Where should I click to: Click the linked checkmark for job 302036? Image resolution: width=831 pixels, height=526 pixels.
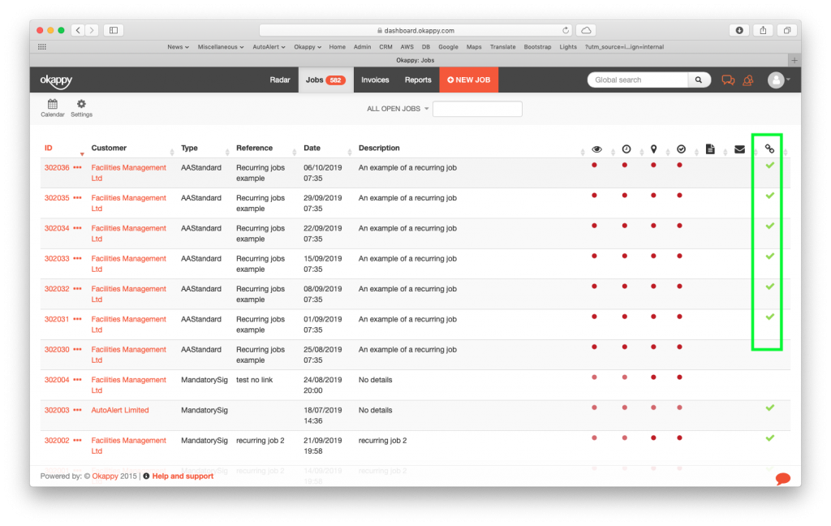(x=769, y=166)
